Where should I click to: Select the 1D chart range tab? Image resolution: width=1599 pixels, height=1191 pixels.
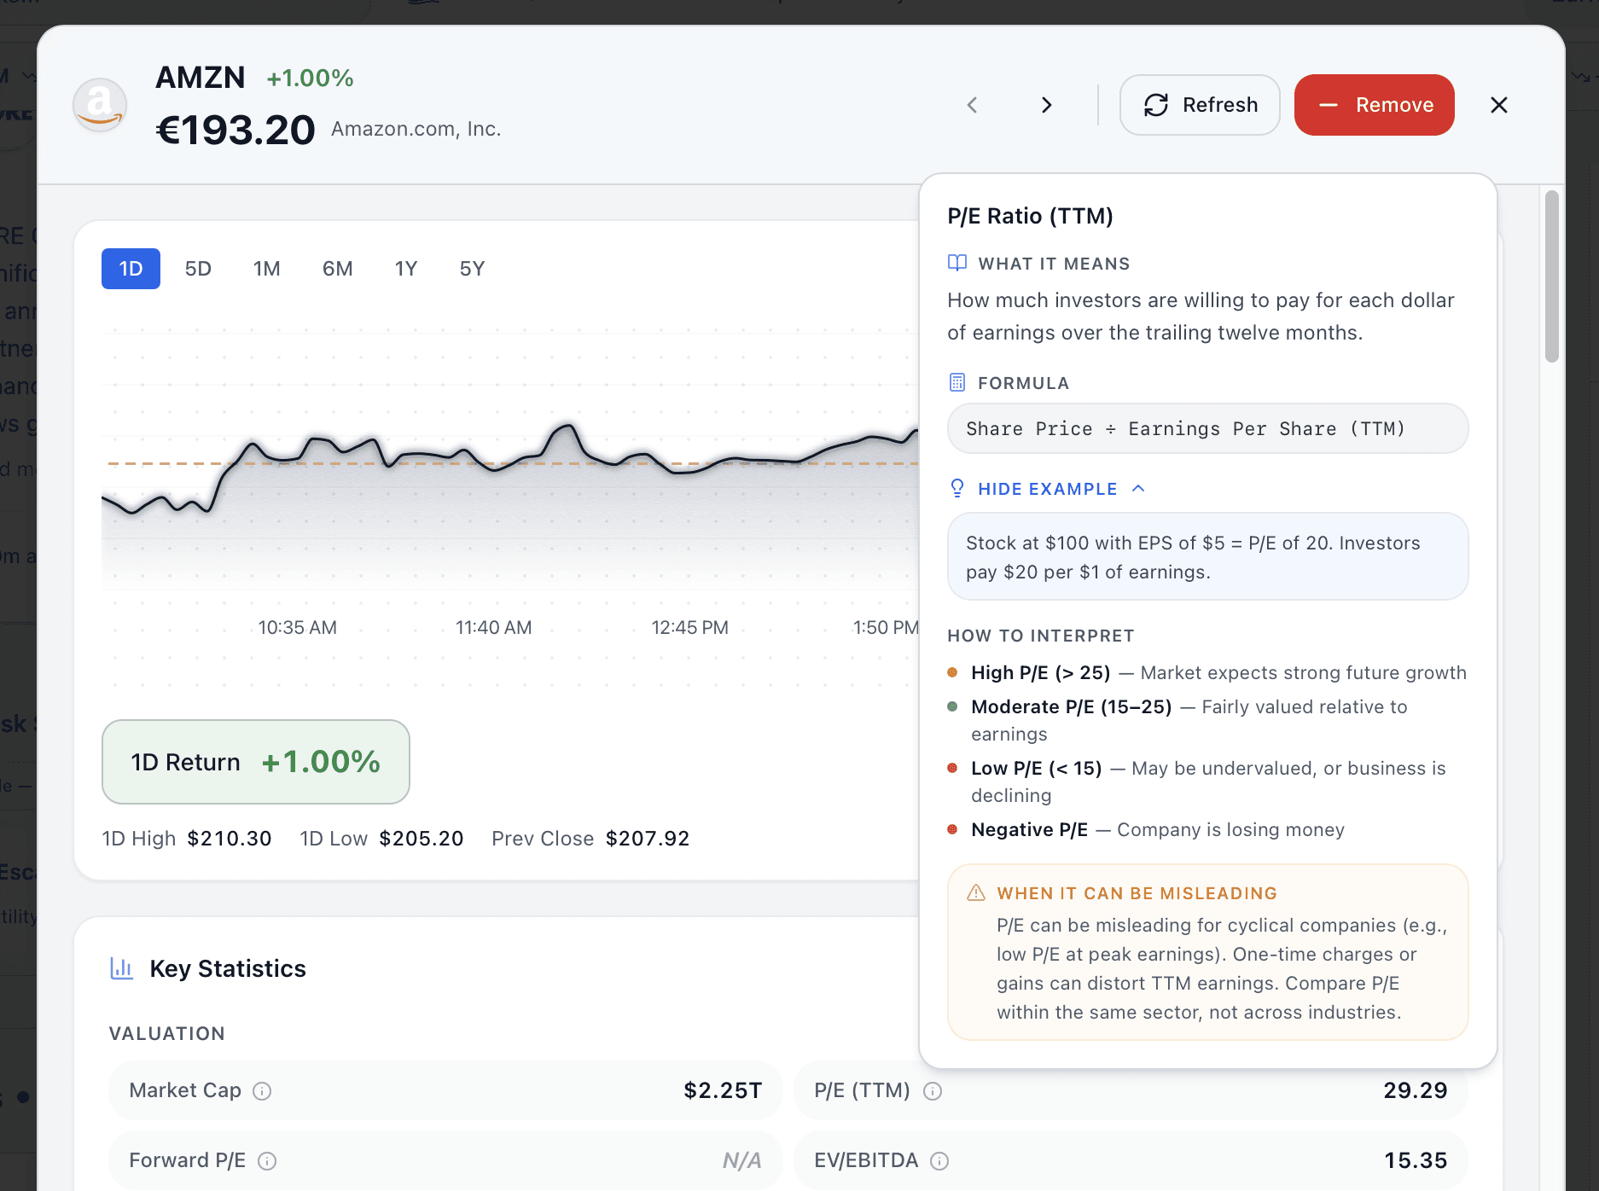point(131,269)
